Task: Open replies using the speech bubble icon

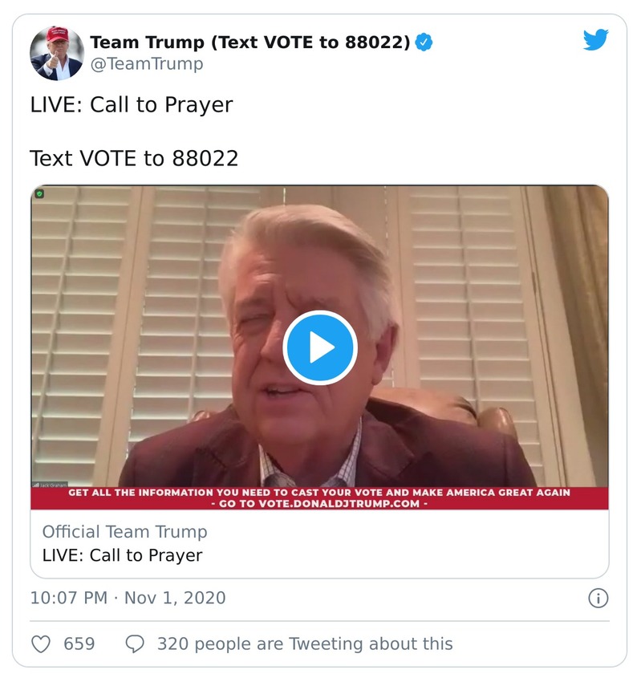Action: click(x=134, y=644)
